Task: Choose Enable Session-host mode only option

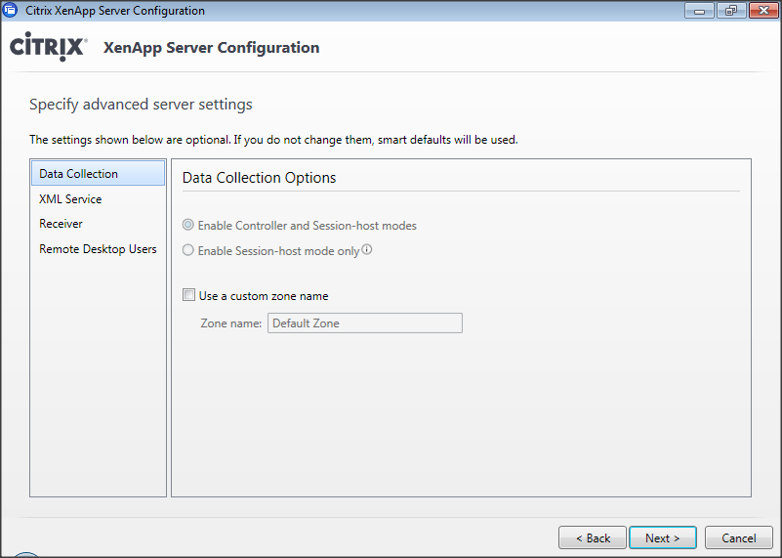Action: [188, 251]
